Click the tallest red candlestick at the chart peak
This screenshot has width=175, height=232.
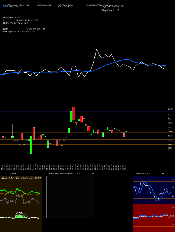[x=74, y=113]
